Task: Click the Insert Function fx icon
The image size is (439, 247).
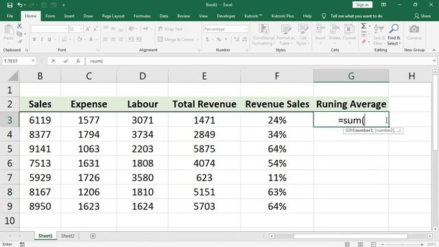Action: pos(78,61)
